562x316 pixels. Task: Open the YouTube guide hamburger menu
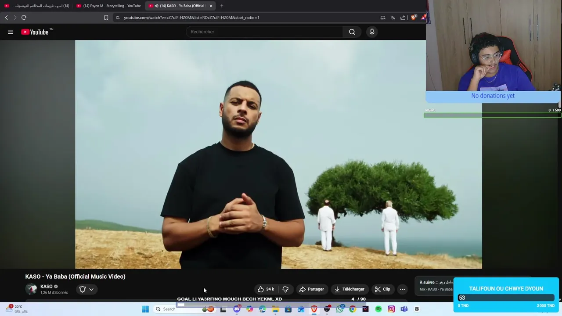point(11,32)
